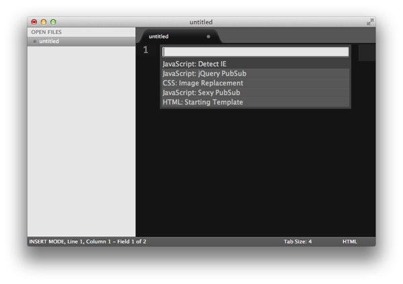403x284 pixels.
Task: Click the dot beside untitled in Open Files
Action: coord(35,42)
